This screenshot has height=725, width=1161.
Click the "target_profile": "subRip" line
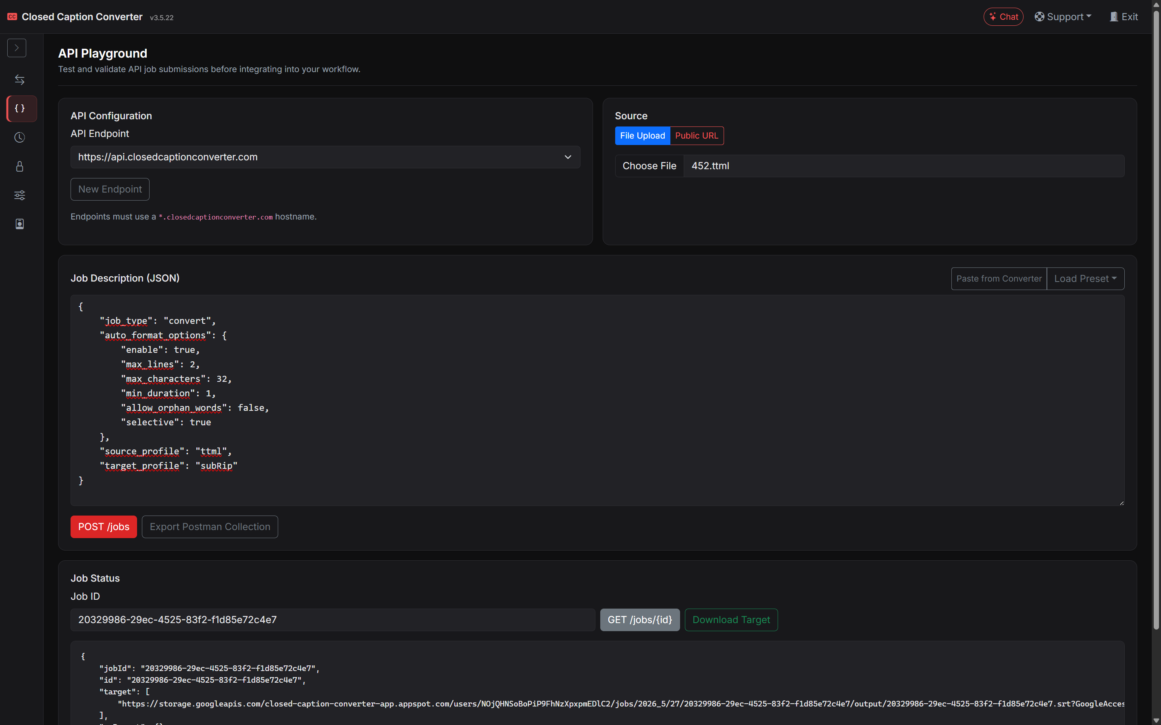169,466
